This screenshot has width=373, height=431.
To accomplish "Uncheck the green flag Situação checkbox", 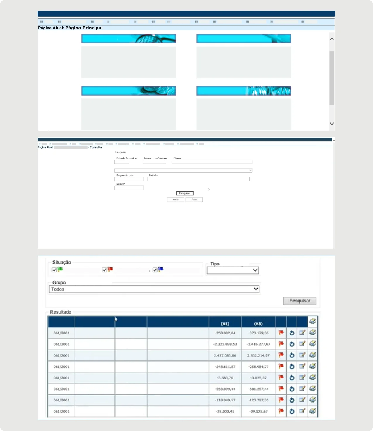I will pyautogui.click(x=54, y=270).
